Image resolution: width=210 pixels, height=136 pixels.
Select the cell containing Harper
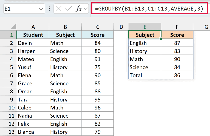tap(33, 51)
